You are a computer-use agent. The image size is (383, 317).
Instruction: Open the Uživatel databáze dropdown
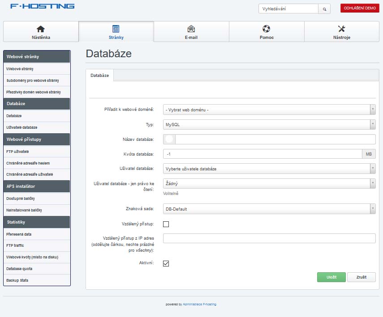click(x=269, y=169)
